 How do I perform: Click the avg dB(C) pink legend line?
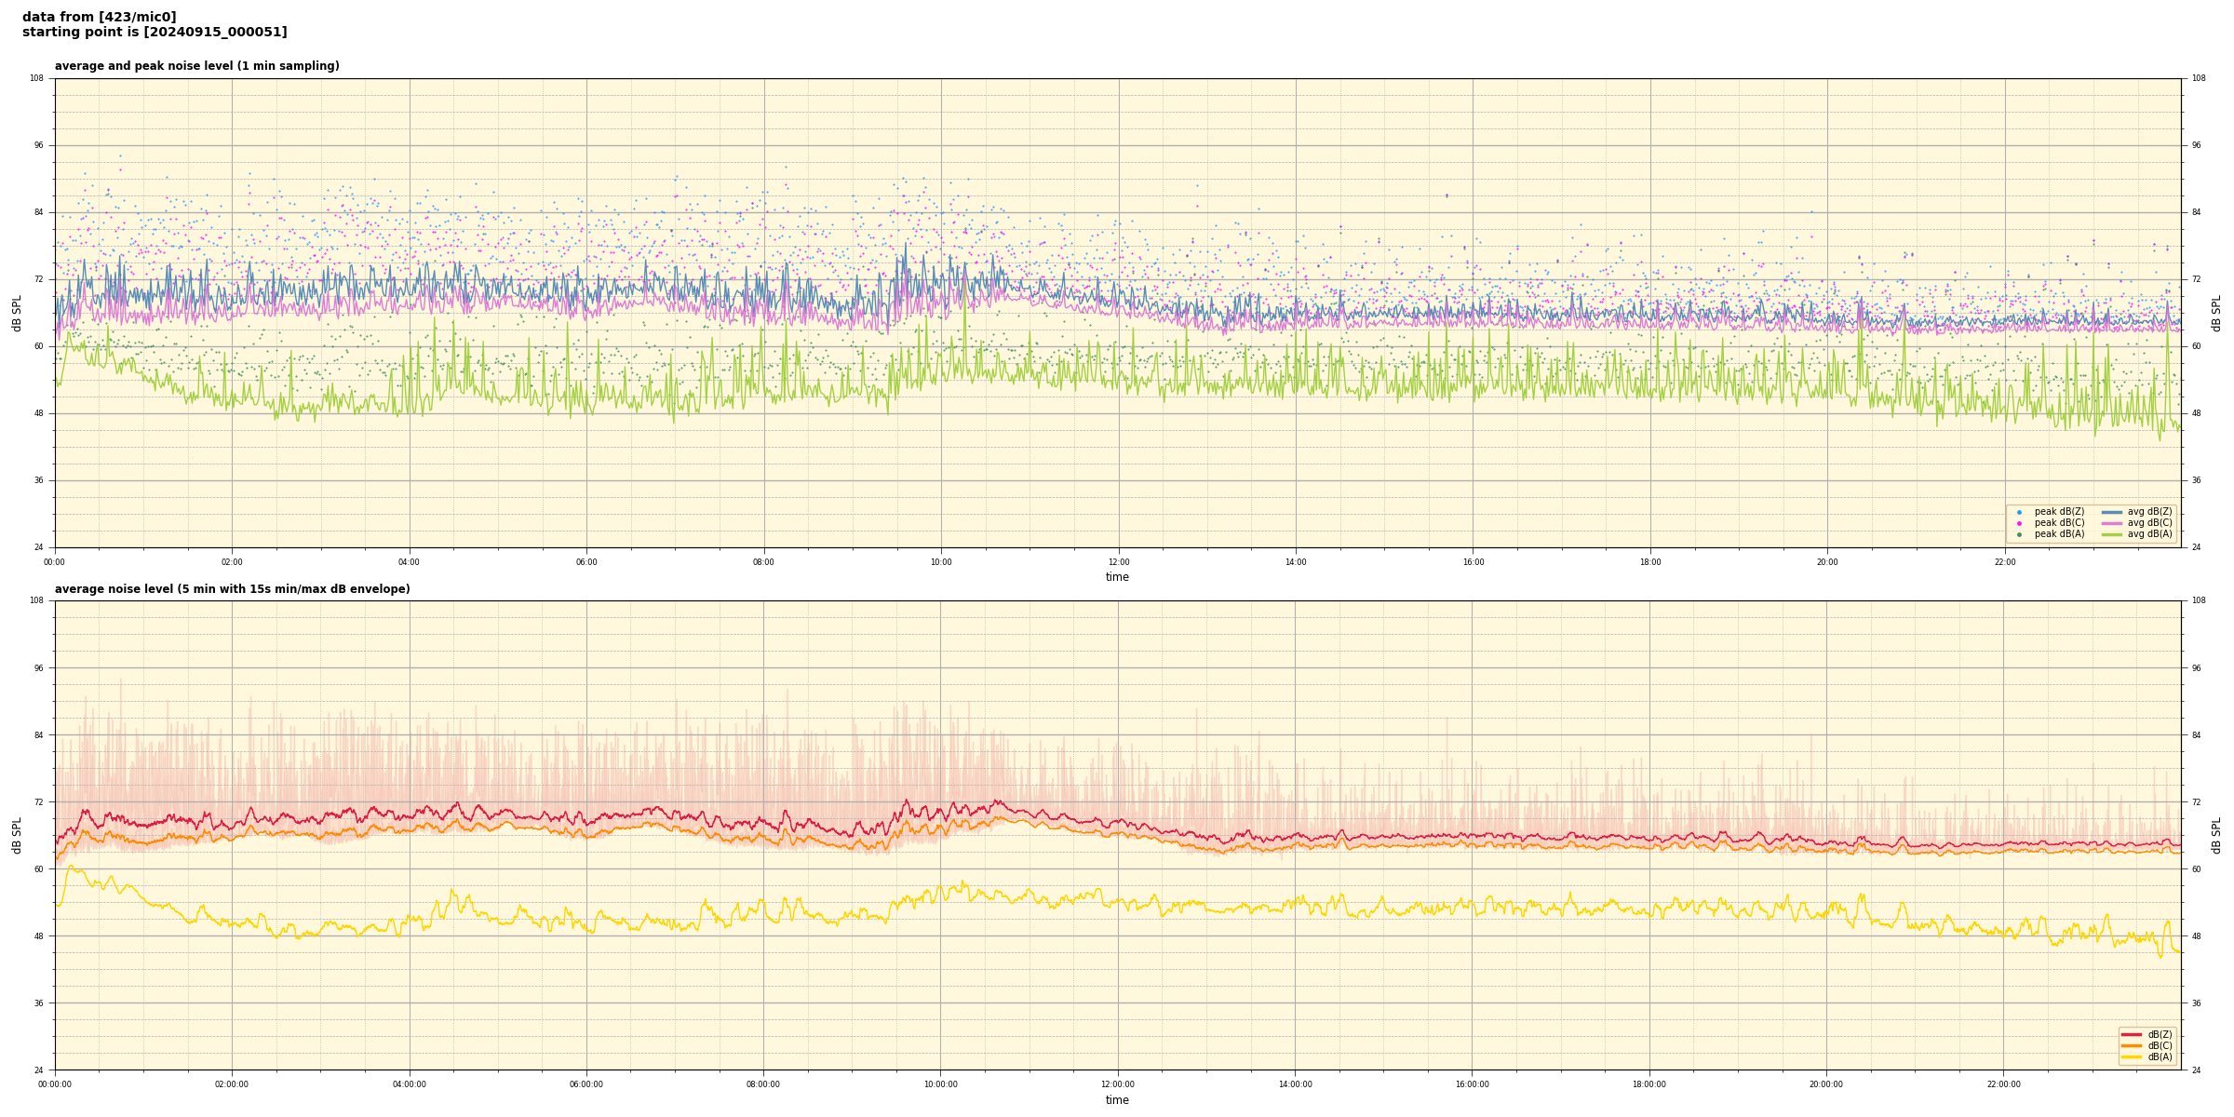coord(2112,523)
